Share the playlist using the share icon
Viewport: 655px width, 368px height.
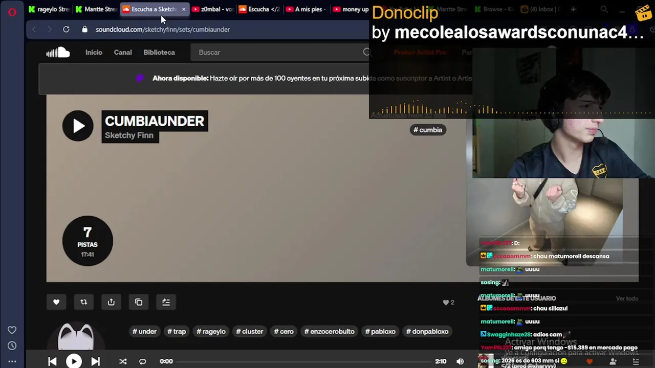(111, 302)
